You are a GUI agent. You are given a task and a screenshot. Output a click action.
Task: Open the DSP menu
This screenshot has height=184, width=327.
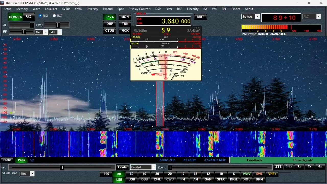click(x=158, y=9)
